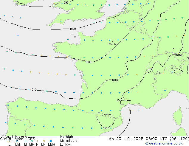Viewport: 189px width, 146px height.
Task: Click the orange circle LH legend symbol
Action: pyautogui.click(x=44, y=141)
